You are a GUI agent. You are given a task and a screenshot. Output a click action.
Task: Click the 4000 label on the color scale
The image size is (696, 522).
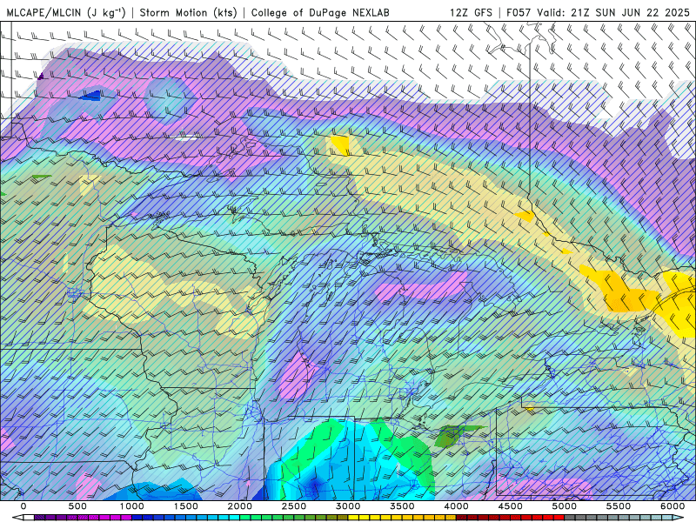pos(456,506)
